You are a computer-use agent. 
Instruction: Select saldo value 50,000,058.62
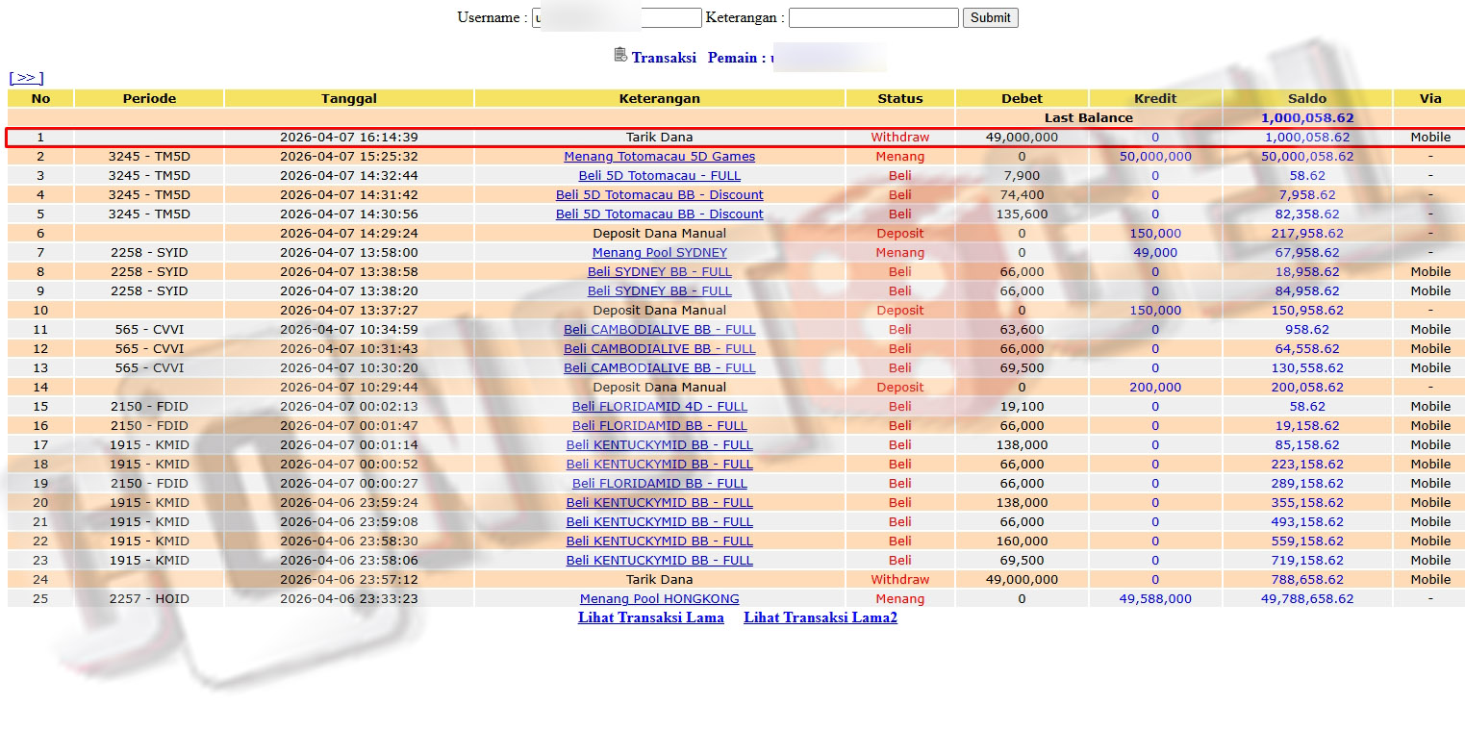pyautogui.click(x=1307, y=157)
